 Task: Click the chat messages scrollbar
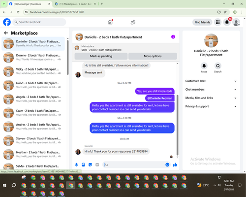pos(177,125)
